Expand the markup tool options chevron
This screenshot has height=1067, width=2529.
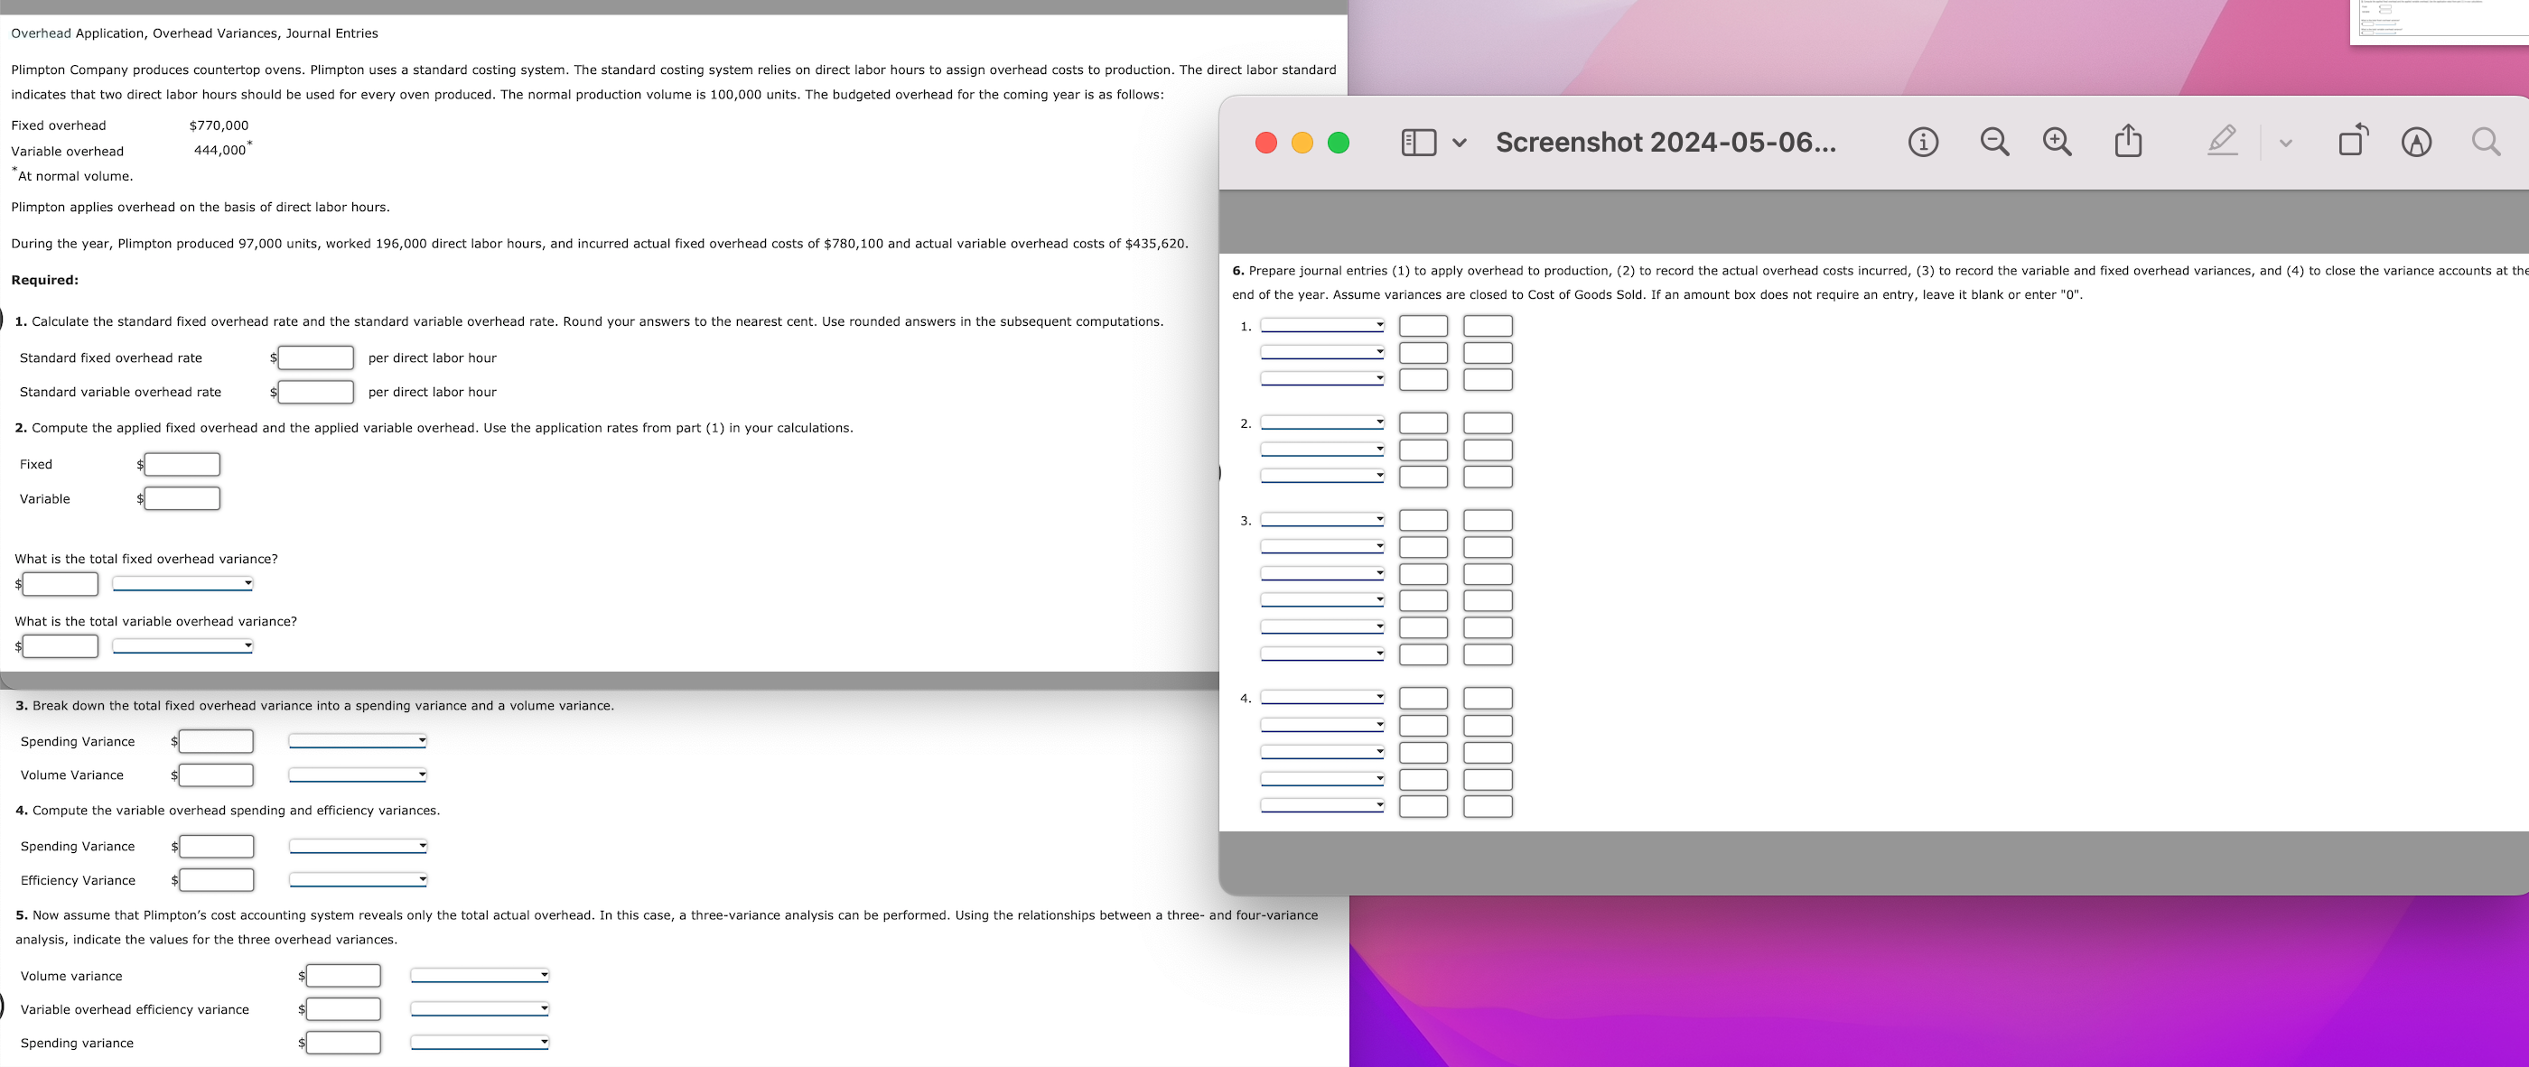(2284, 143)
